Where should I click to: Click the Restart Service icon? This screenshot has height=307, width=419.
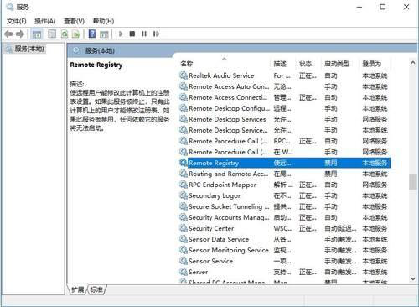click(x=156, y=34)
